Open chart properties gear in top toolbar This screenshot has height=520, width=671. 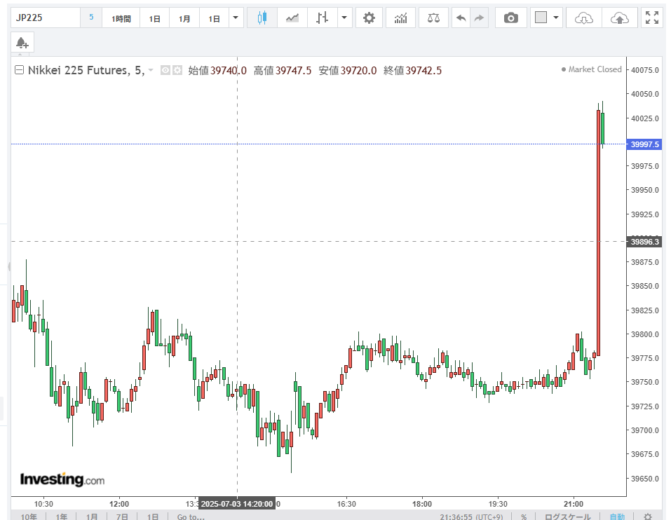pos(369,18)
